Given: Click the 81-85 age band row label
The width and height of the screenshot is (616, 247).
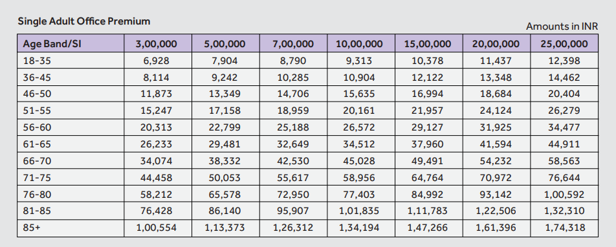Looking at the screenshot, I should tap(37, 211).
